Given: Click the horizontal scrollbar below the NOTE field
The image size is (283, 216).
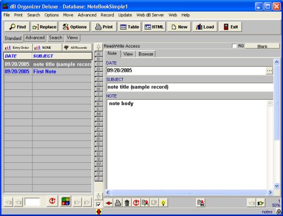Looking at the screenshot, I should pyautogui.click(x=189, y=192).
